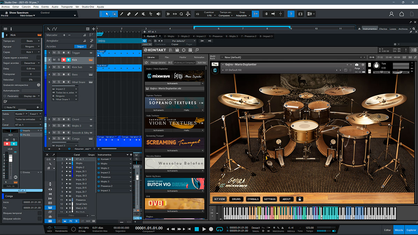
Task: Click the Tempo 123.00 value
Action: point(309,228)
